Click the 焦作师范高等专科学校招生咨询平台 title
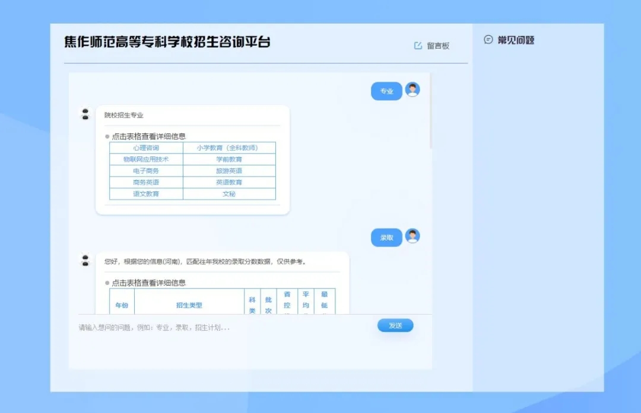The height and width of the screenshot is (413, 641). pos(167,42)
